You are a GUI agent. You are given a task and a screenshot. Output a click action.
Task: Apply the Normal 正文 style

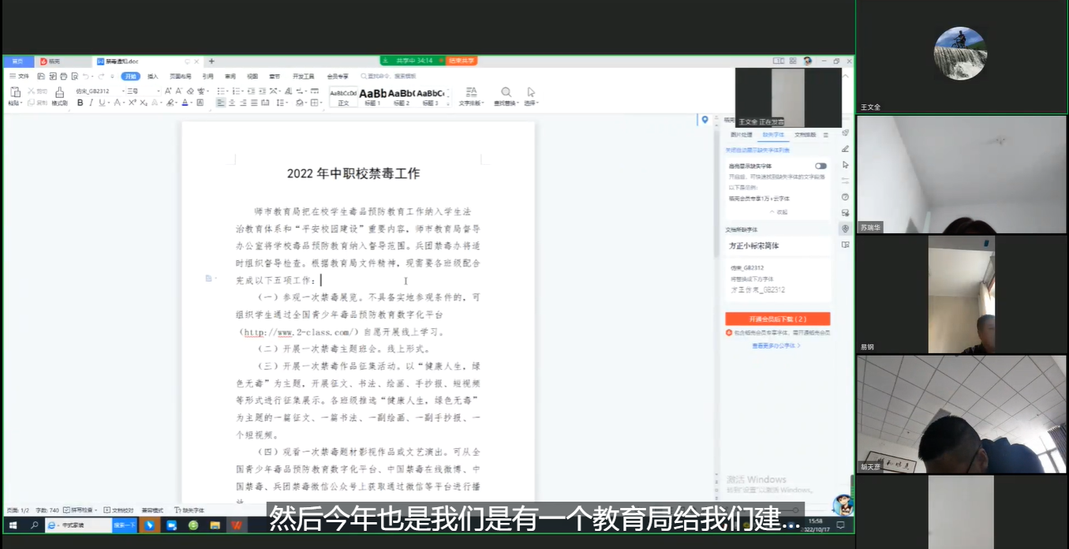343,96
